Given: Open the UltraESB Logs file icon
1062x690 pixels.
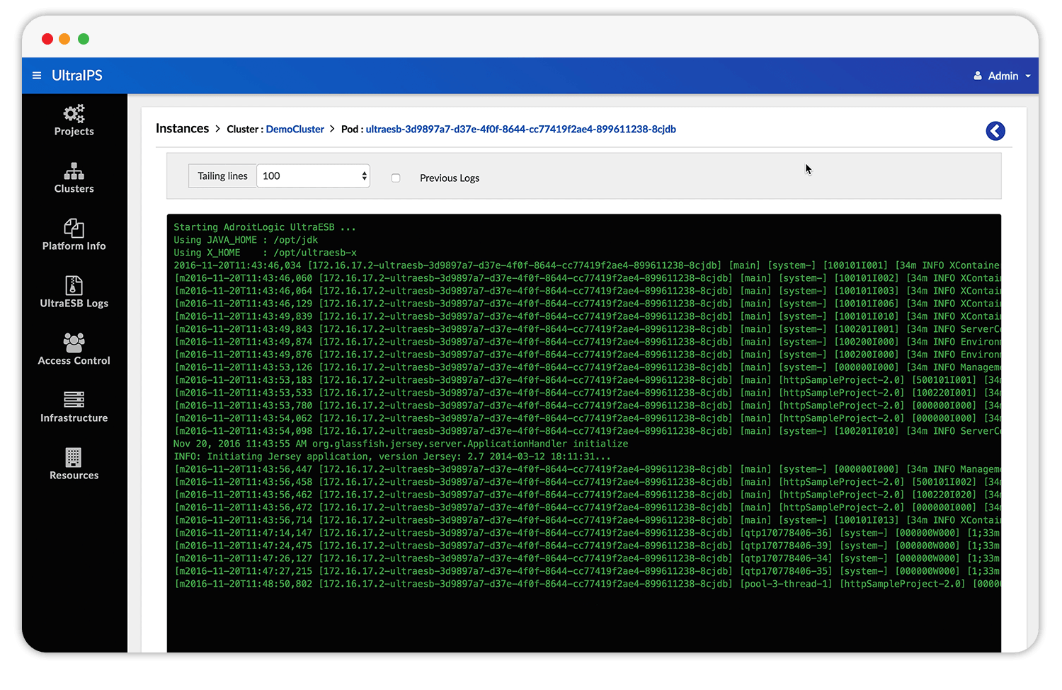Looking at the screenshot, I should (x=74, y=285).
